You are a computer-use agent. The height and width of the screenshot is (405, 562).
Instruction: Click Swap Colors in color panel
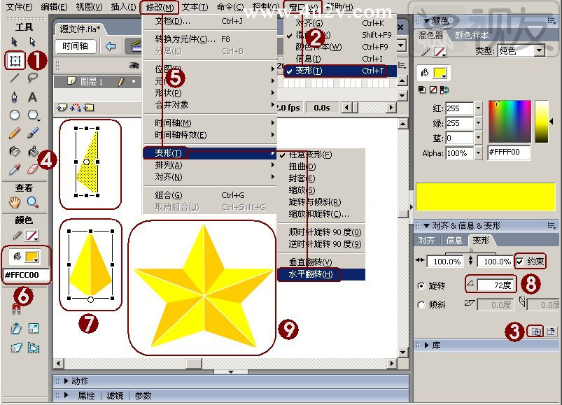(x=444, y=90)
